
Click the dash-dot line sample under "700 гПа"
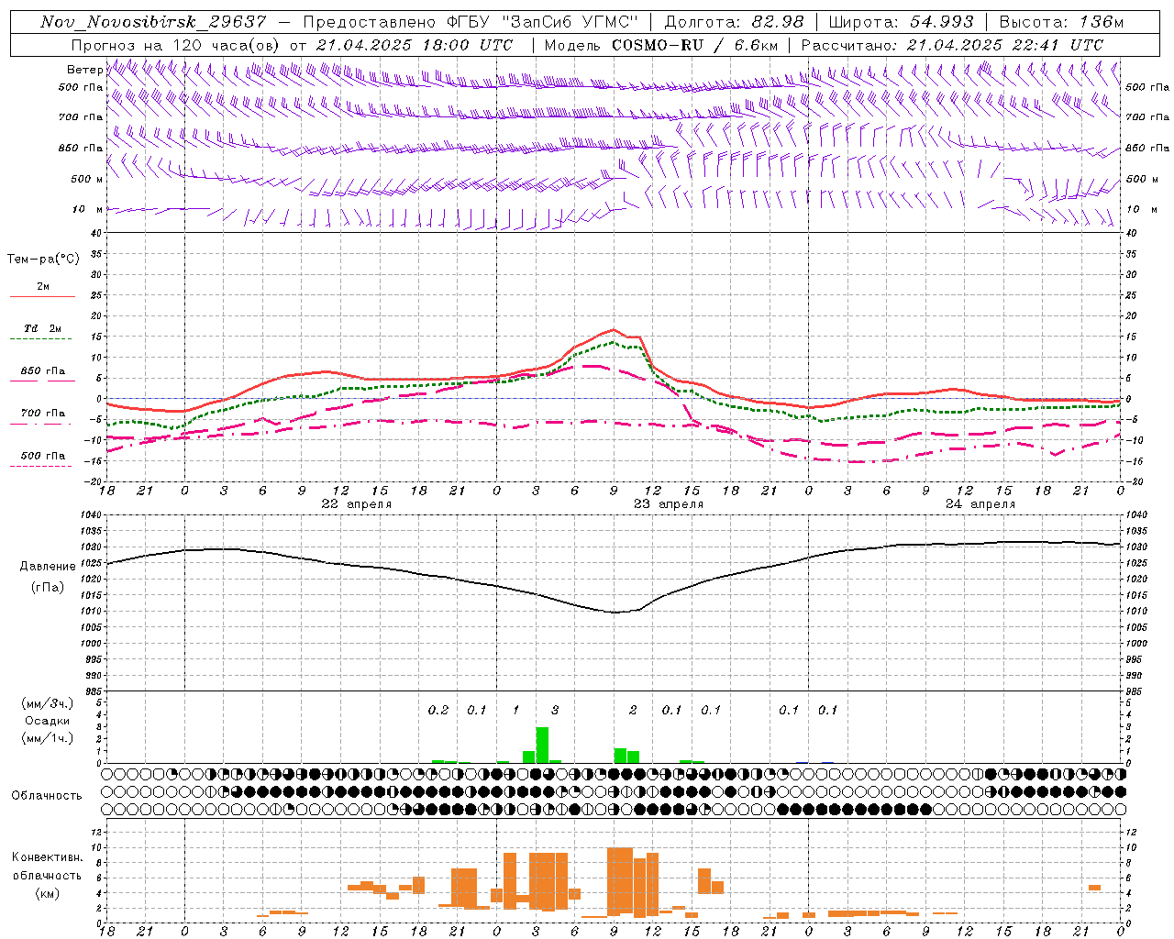click(x=42, y=424)
